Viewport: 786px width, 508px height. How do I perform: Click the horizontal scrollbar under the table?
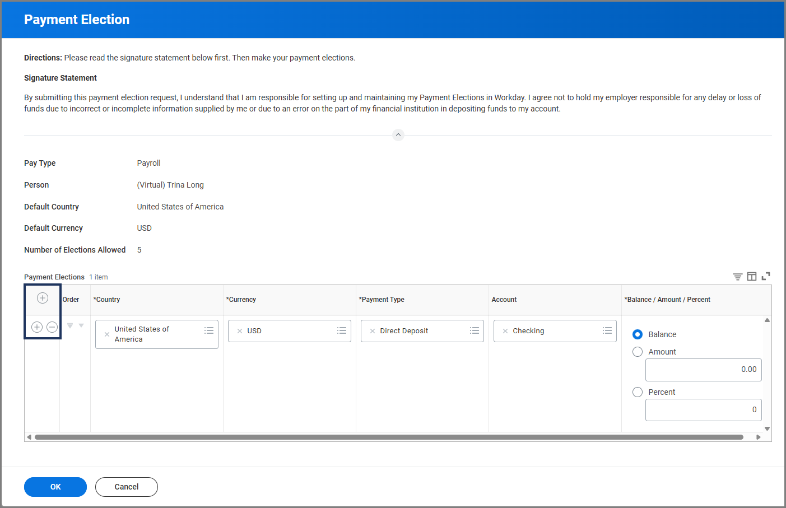pos(389,437)
